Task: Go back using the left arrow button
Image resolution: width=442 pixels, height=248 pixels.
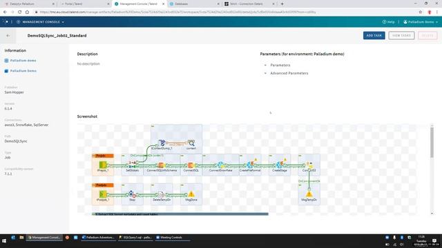Action: (8, 36)
